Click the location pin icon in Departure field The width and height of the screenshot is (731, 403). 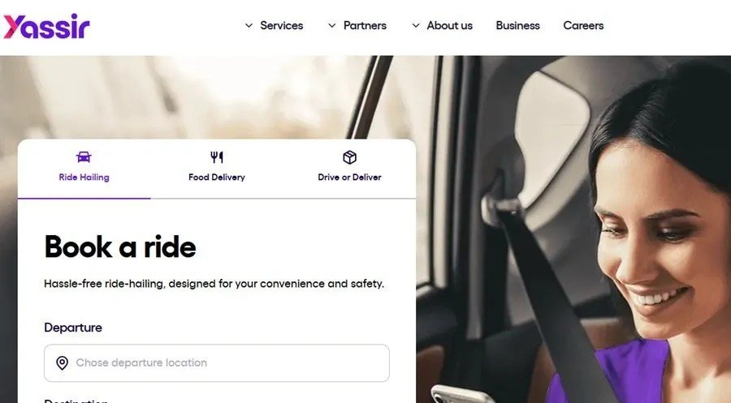pyautogui.click(x=62, y=363)
